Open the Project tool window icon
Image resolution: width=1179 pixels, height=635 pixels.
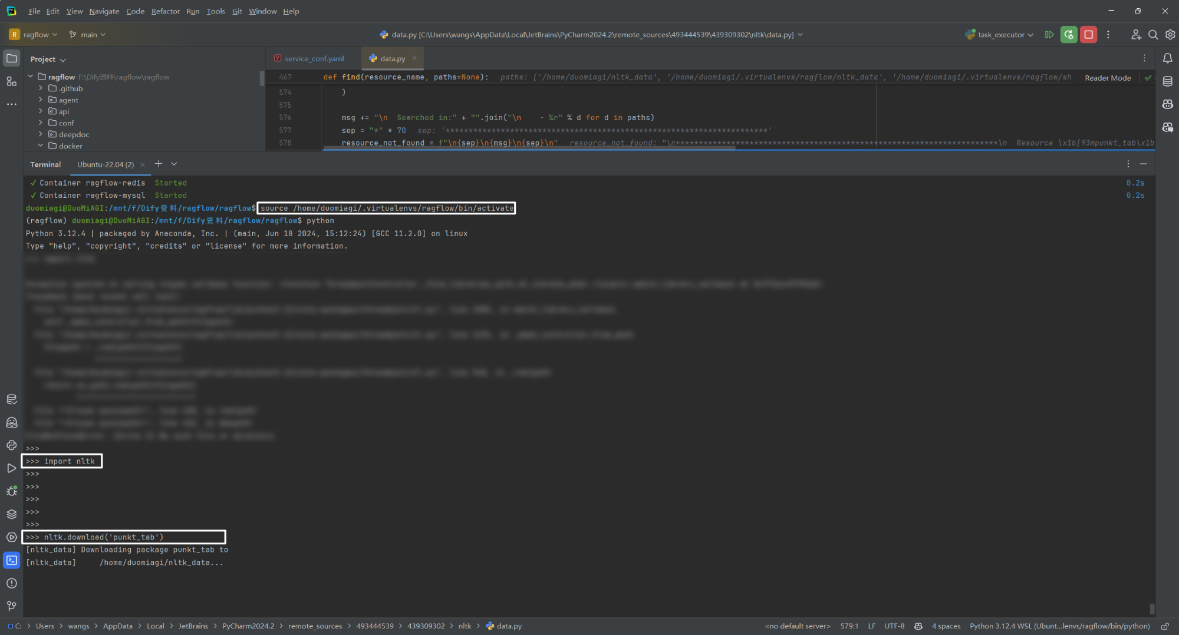(x=12, y=58)
